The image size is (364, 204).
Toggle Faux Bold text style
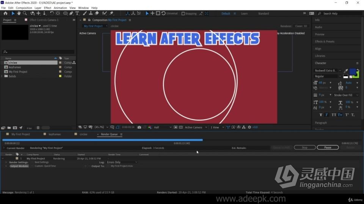(x=321, y=115)
